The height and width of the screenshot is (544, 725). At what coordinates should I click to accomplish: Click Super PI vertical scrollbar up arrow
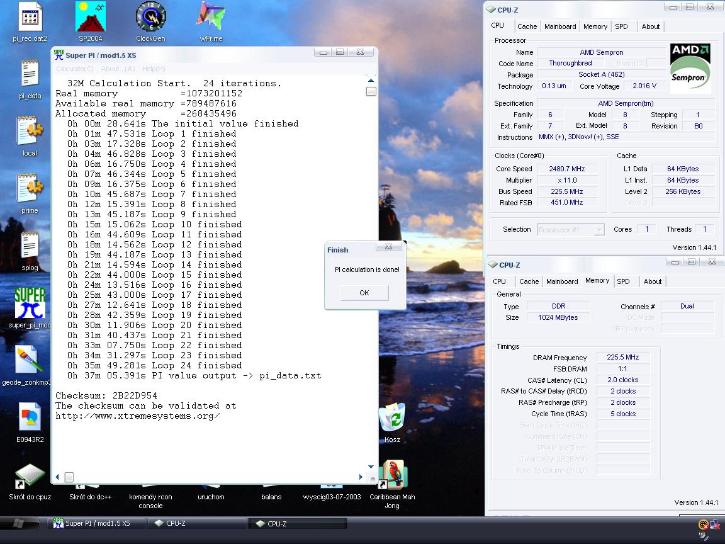(x=371, y=81)
